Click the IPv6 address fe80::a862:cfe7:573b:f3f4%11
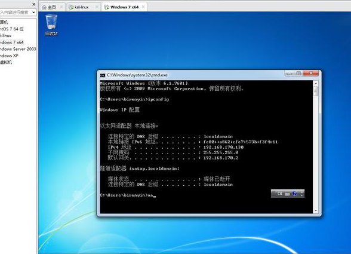Screen dimensions: 351x254 click(x=241, y=142)
